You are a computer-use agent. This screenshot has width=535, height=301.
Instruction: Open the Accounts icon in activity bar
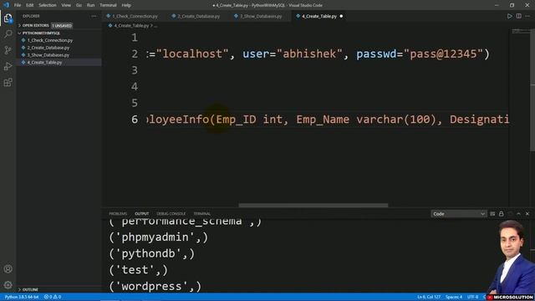coord(8,269)
